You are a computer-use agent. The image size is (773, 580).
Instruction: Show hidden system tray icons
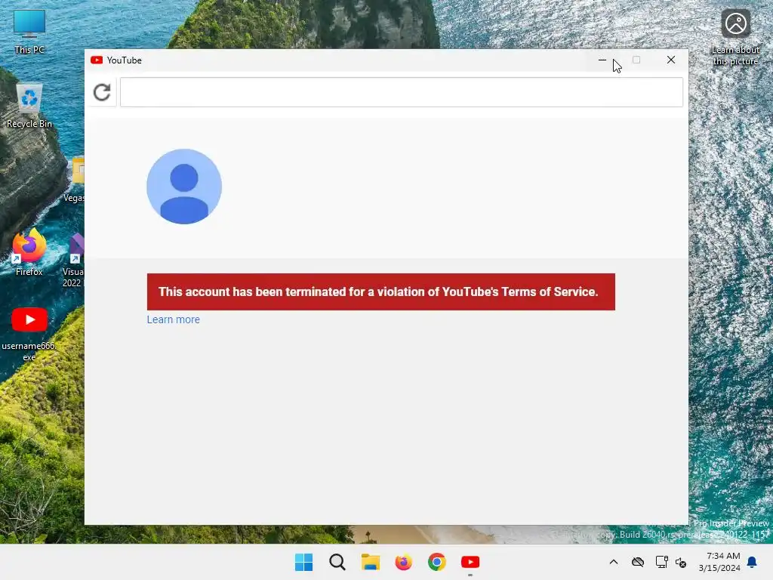tap(613, 562)
